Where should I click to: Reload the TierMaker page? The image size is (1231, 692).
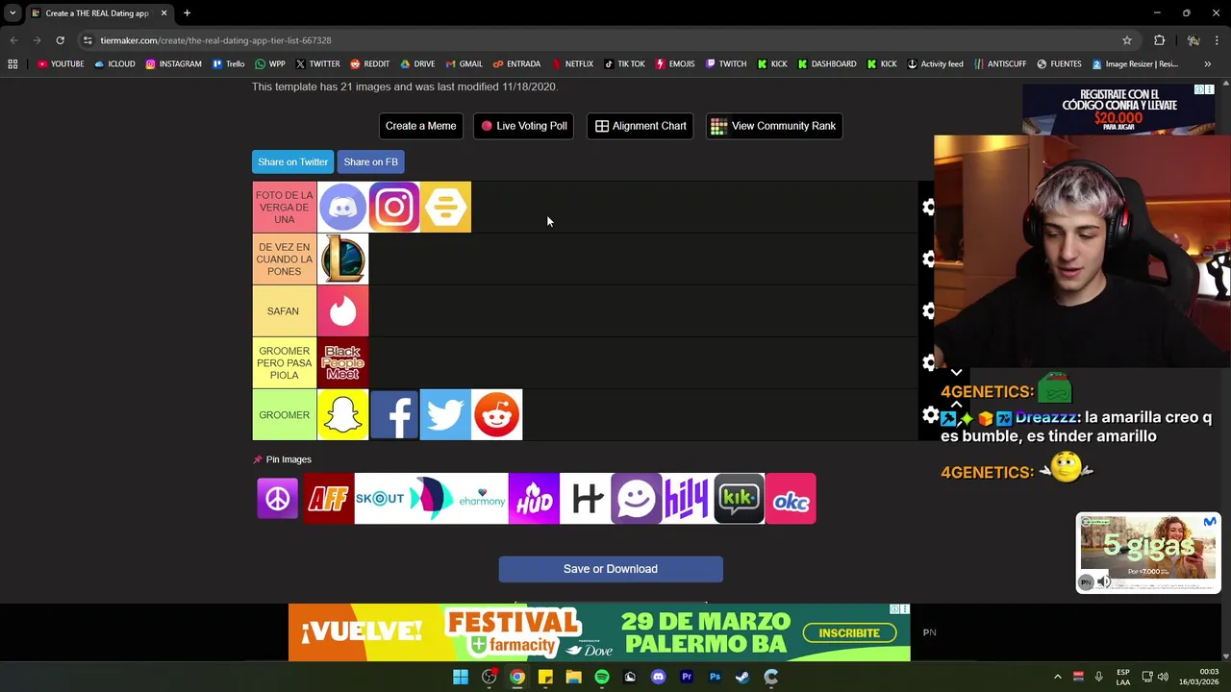60,40
